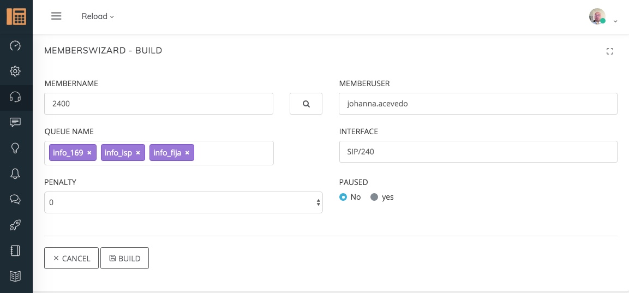Viewport: 629px width, 293px height.
Task: Click the headset call center icon
Action: point(15,97)
